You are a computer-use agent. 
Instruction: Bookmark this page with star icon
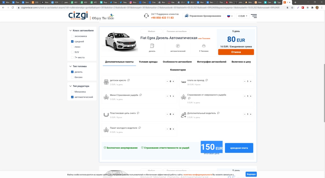(292, 8)
